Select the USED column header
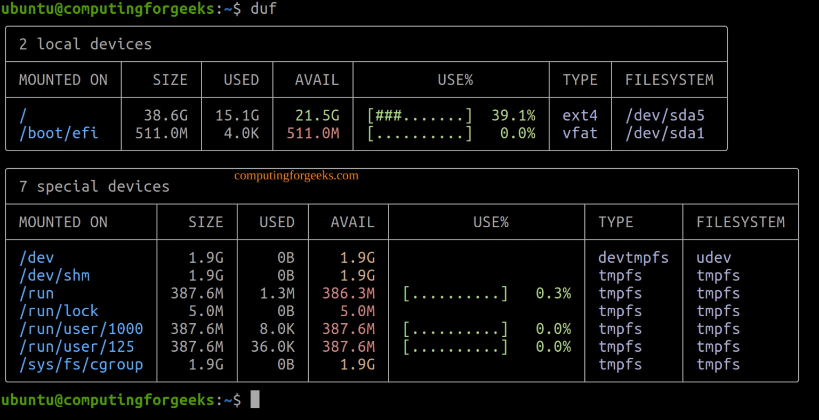 [240, 79]
